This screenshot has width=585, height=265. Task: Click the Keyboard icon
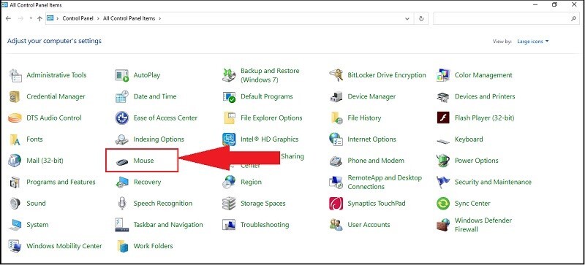pos(443,141)
